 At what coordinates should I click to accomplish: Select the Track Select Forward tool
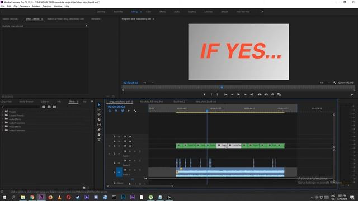(x=99, y=109)
